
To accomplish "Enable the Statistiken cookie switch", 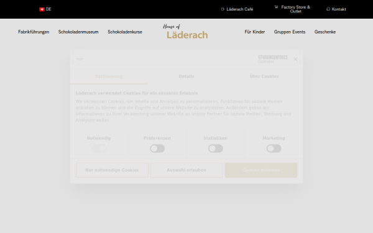I will pyautogui.click(x=216, y=148).
